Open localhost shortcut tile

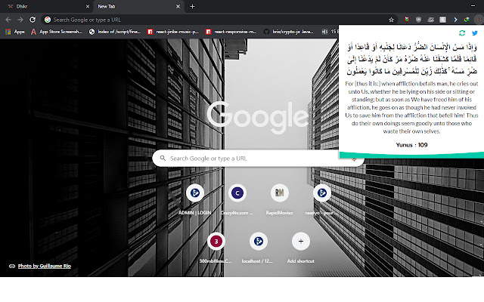(258, 248)
